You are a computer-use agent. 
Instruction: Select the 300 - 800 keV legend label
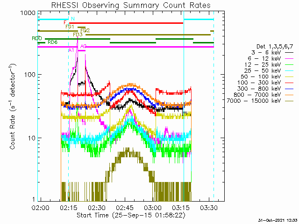(259, 89)
